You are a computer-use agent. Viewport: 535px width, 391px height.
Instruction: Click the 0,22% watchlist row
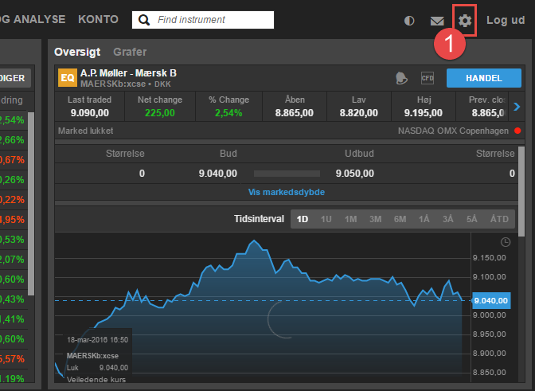14,200
